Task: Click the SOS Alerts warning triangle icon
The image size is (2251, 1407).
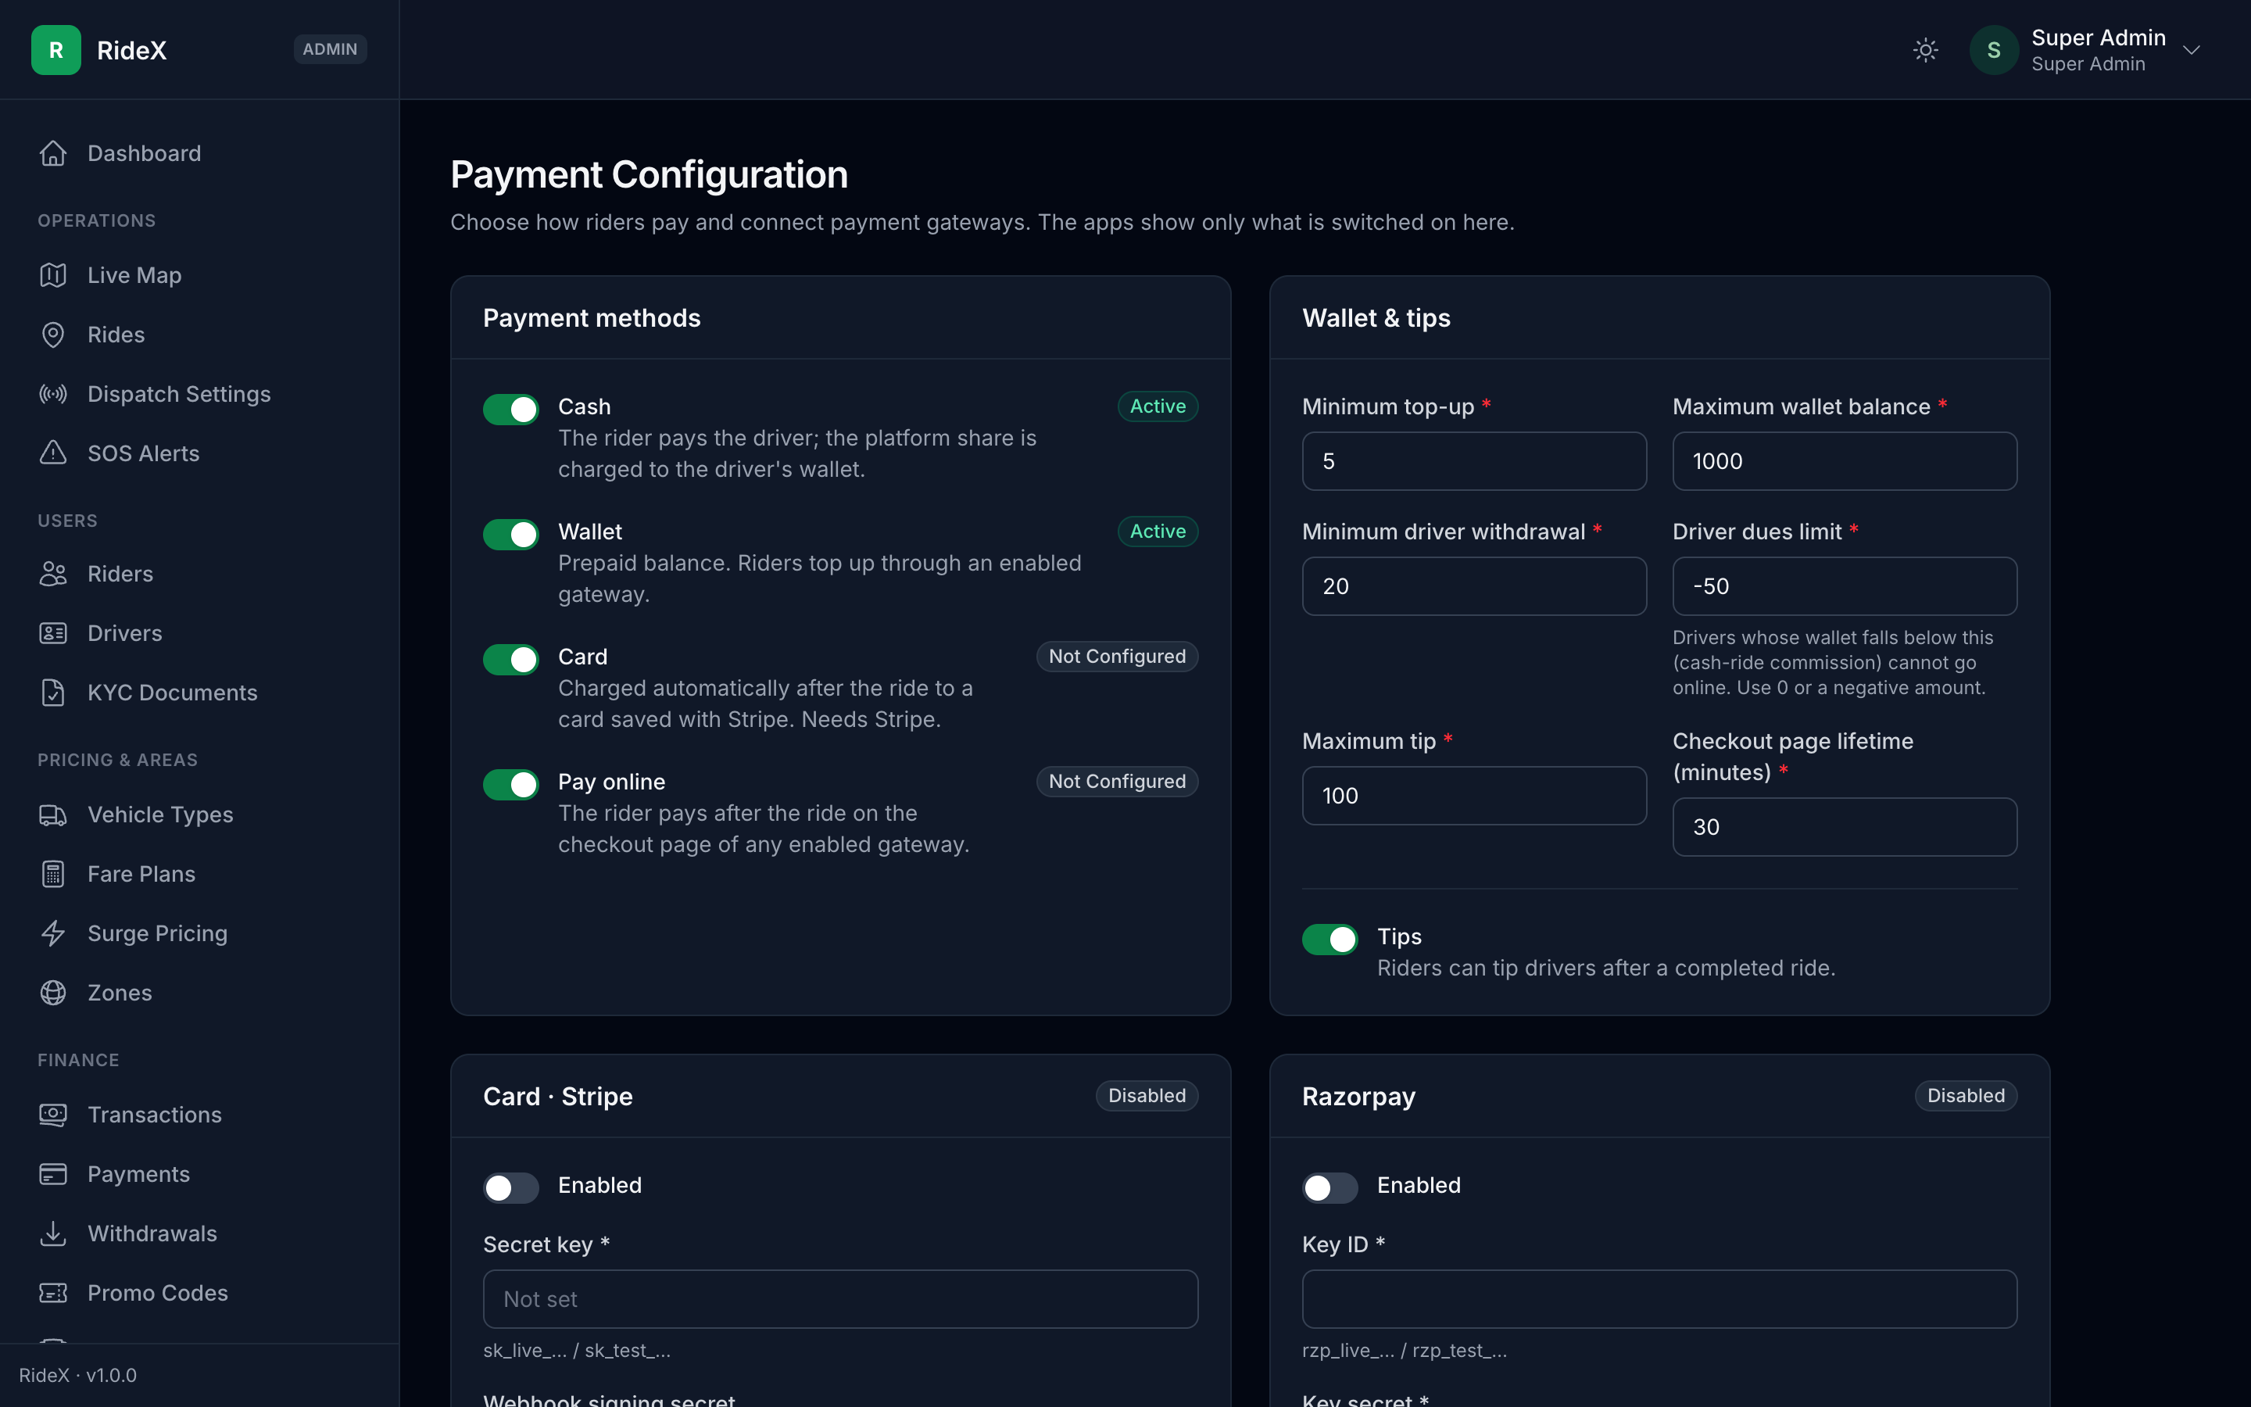Action: tap(53, 453)
